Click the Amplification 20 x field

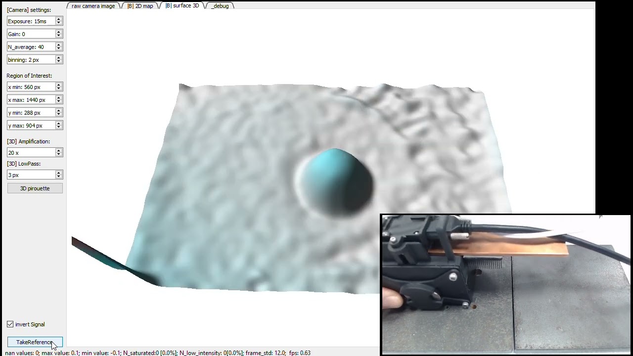31,153
